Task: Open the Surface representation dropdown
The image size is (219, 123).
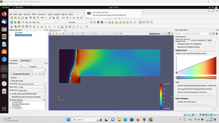Action: coord(78,22)
